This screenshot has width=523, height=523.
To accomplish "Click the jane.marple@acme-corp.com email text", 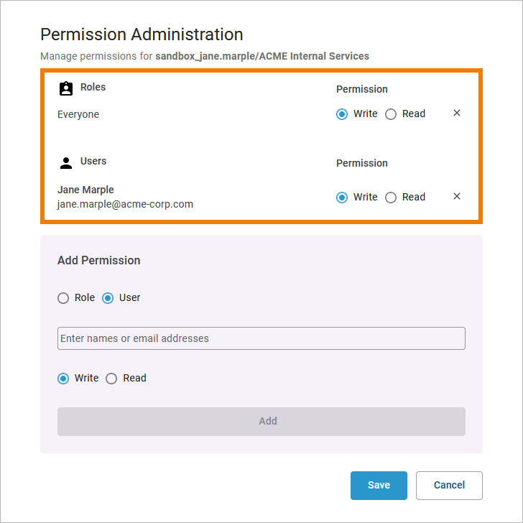I will (x=125, y=204).
